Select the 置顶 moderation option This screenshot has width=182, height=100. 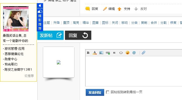click(66, 23)
